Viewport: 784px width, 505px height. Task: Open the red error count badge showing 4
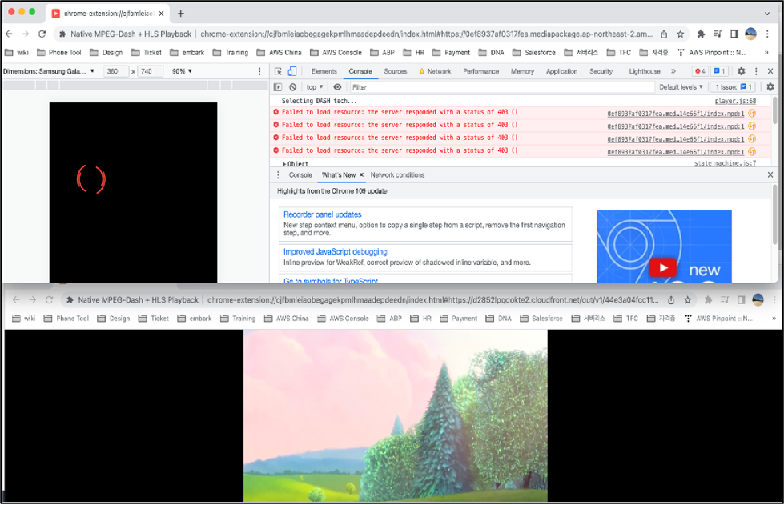click(700, 71)
